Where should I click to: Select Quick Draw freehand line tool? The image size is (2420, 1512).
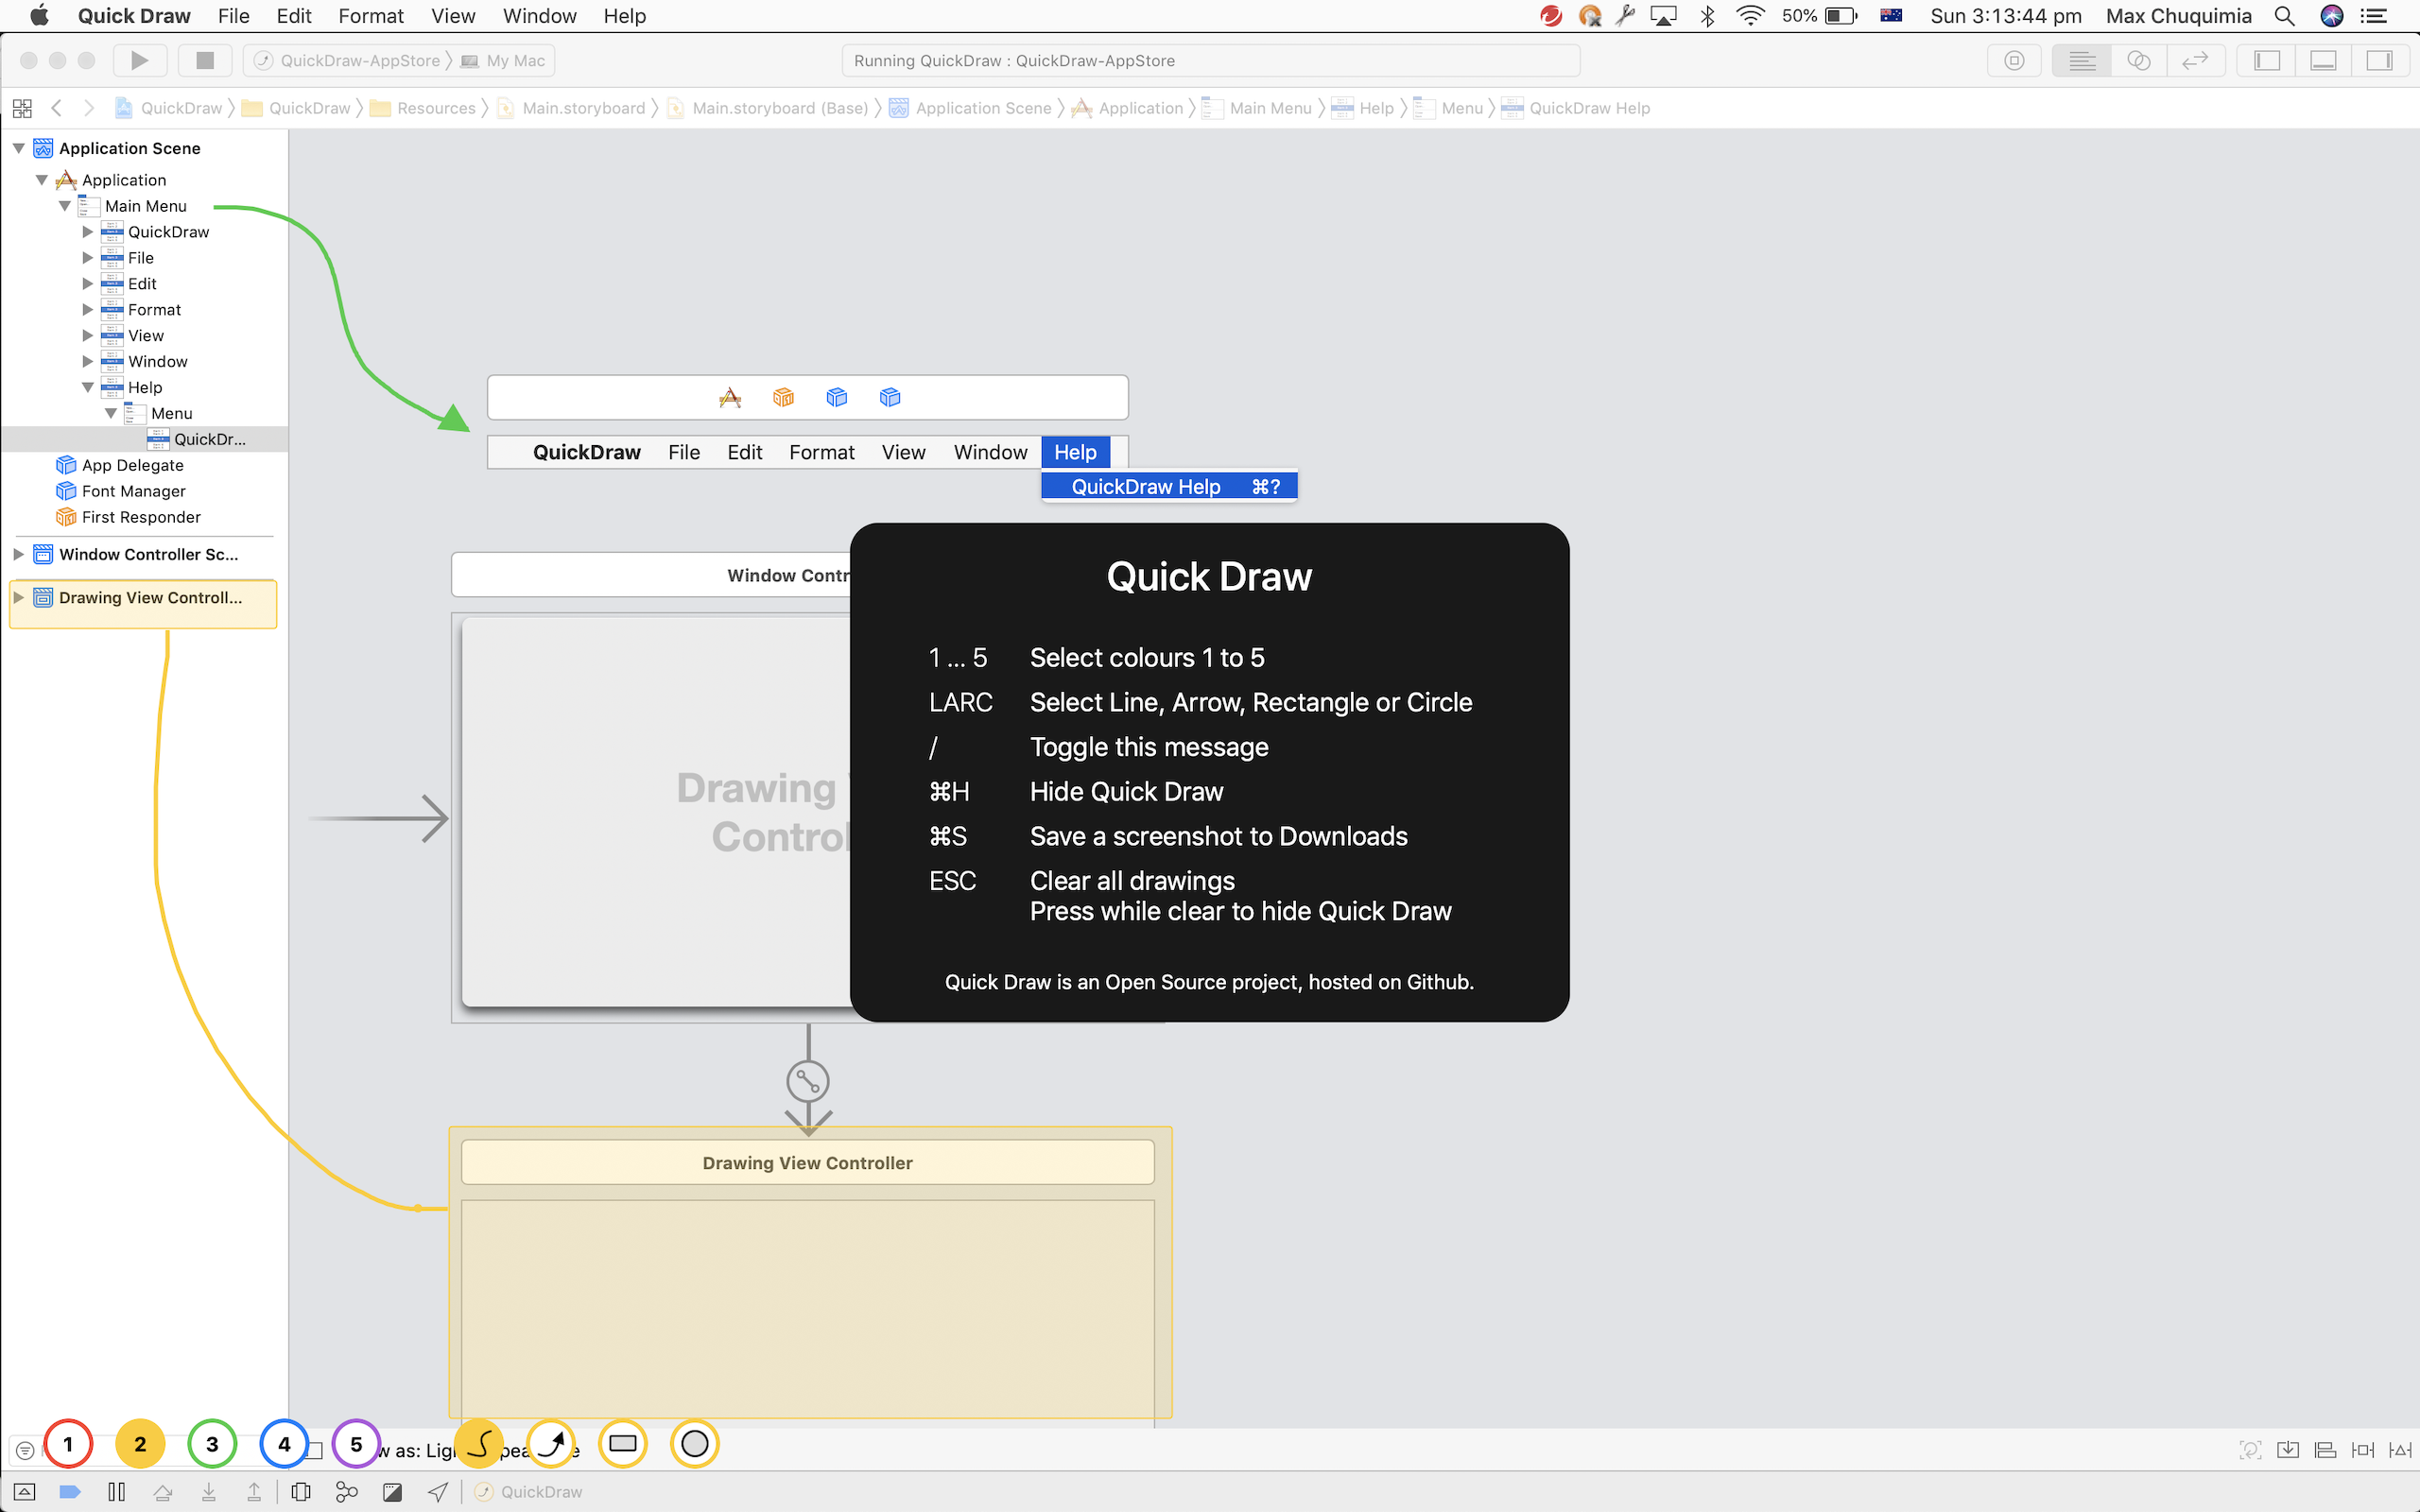coord(479,1444)
